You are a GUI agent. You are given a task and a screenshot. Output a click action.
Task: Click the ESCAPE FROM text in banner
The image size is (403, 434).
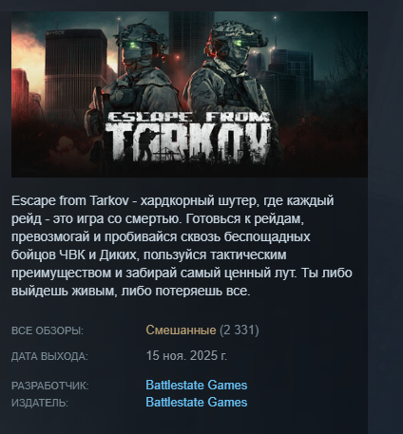[x=188, y=117]
